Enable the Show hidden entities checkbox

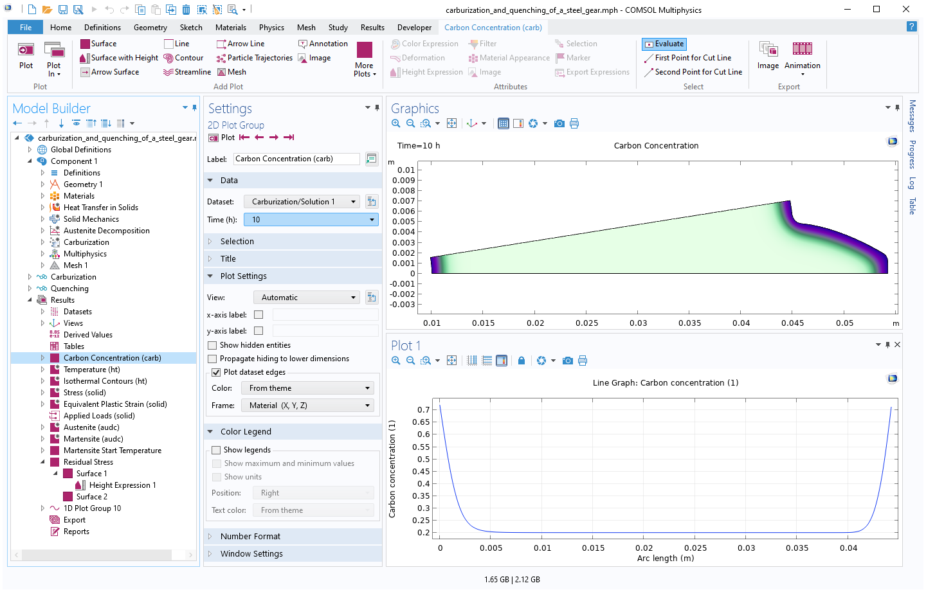pos(212,345)
